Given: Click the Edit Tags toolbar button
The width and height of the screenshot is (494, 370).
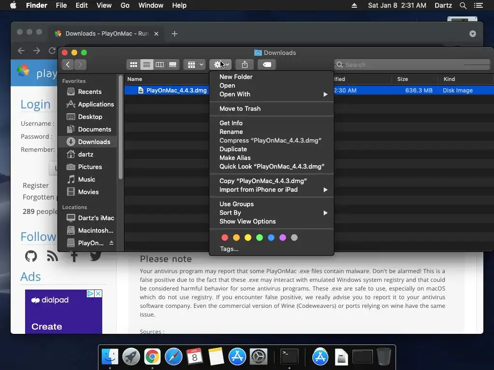Looking at the screenshot, I should point(267,65).
